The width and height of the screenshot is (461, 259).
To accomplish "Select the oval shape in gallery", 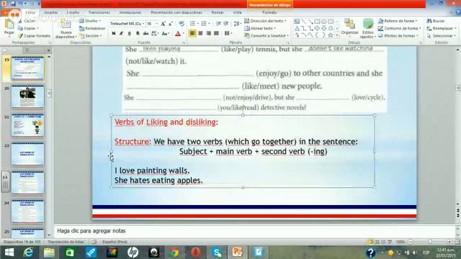I will tap(323, 22).
